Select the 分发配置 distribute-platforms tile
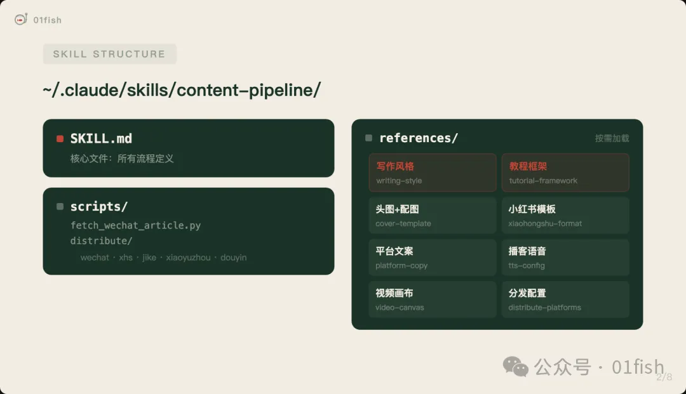686x394 pixels. tap(565, 299)
